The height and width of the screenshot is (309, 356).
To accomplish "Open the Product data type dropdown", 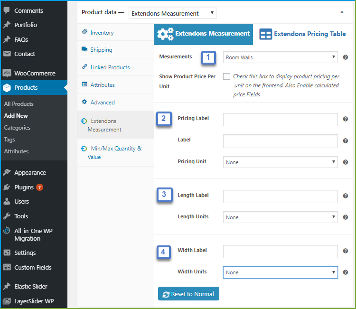I will pyautogui.click(x=172, y=13).
